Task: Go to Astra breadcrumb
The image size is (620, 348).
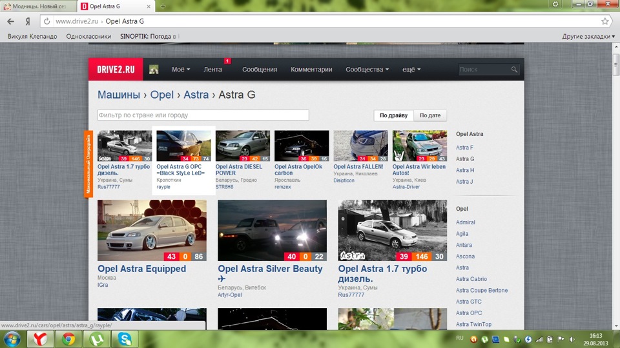Action: (196, 95)
